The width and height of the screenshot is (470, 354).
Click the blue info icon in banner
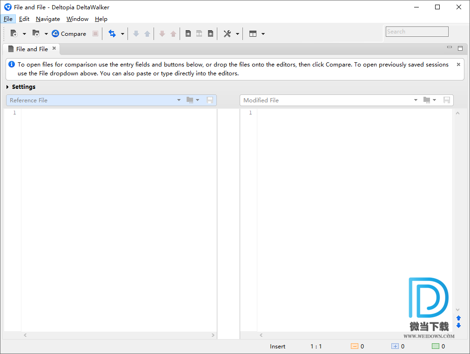coord(12,64)
